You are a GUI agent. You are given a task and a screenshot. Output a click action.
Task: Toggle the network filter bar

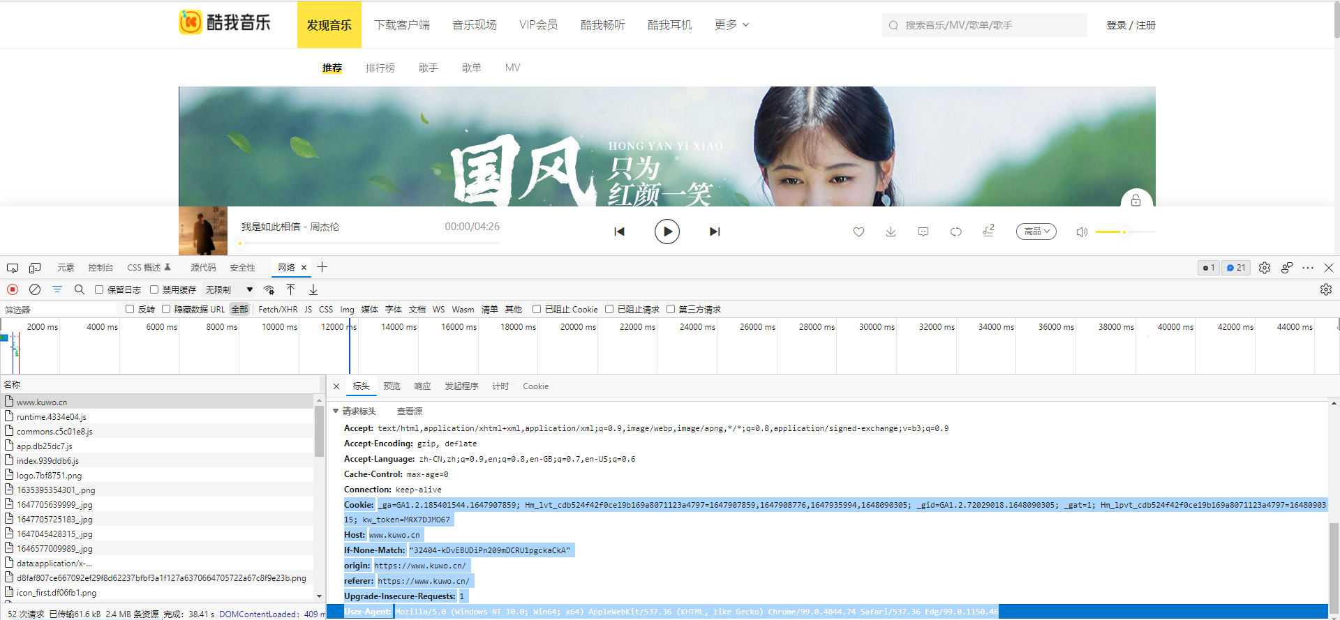pos(57,289)
